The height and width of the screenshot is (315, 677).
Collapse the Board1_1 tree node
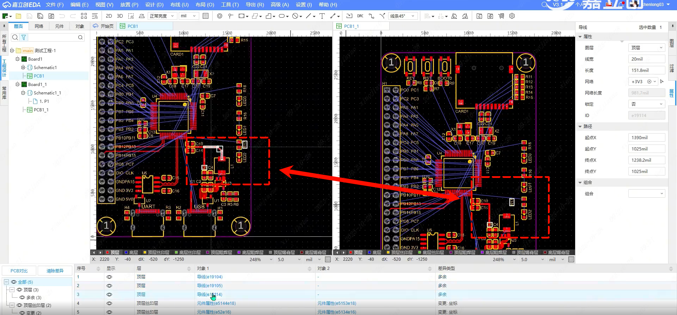pos(17,84)
